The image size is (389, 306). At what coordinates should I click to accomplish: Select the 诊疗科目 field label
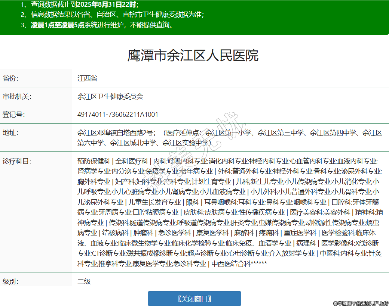coord(17,161)
